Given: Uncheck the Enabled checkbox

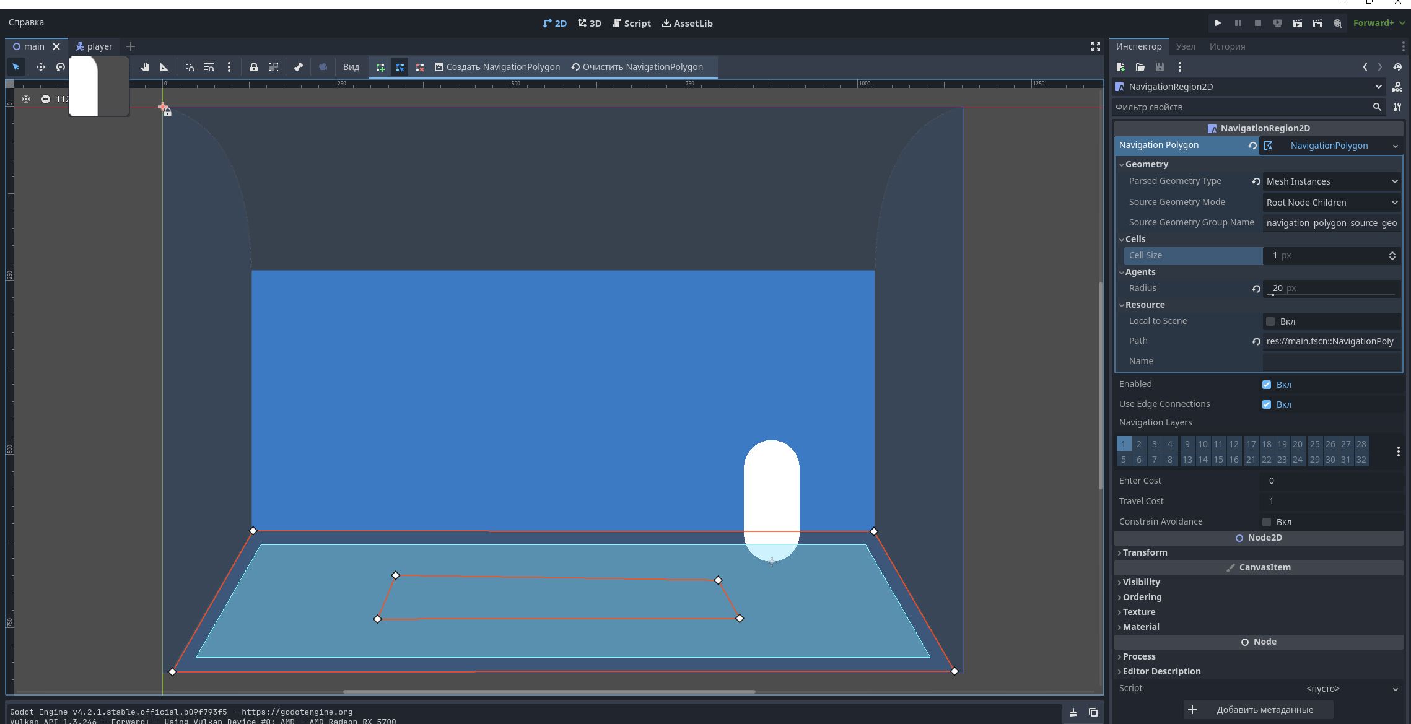Looking at the screenshot, I should pyautogui.click(x=1266, y=385).
